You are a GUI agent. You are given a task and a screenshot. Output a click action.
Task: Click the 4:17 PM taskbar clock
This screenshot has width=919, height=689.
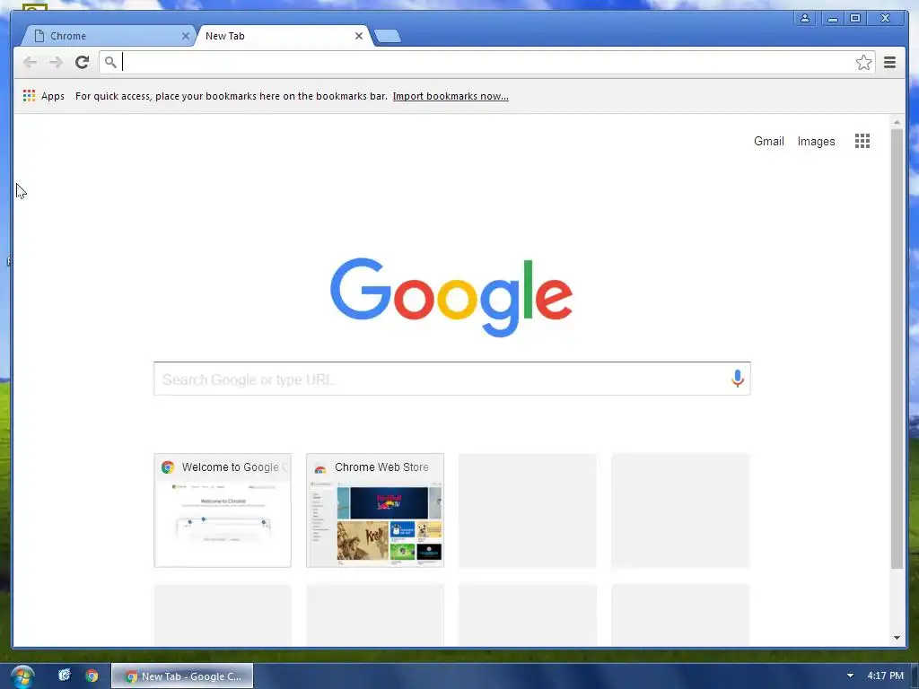point(885,676)
